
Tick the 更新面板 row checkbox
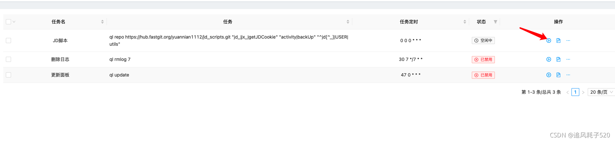click(8, 75)
